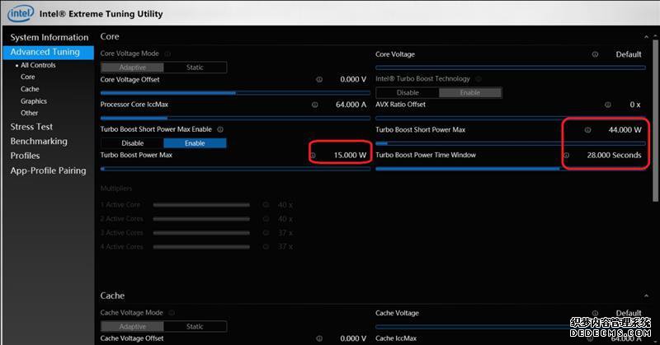Click the 0 x AVX Ratio Offset value

635,105
